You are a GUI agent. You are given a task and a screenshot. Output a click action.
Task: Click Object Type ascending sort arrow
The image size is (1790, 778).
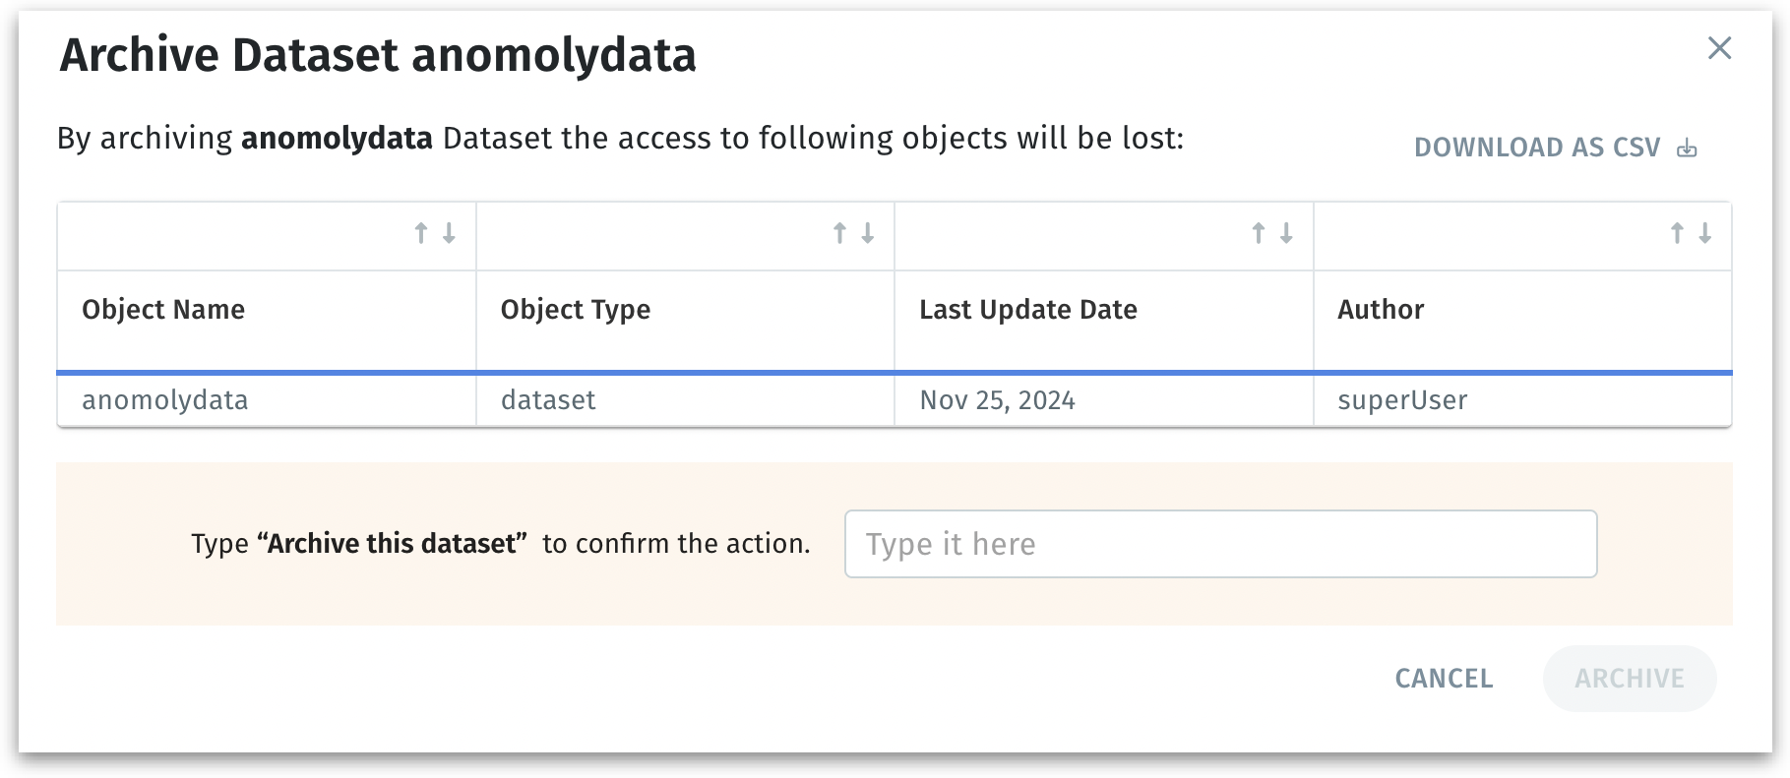[x=839, y=233]
